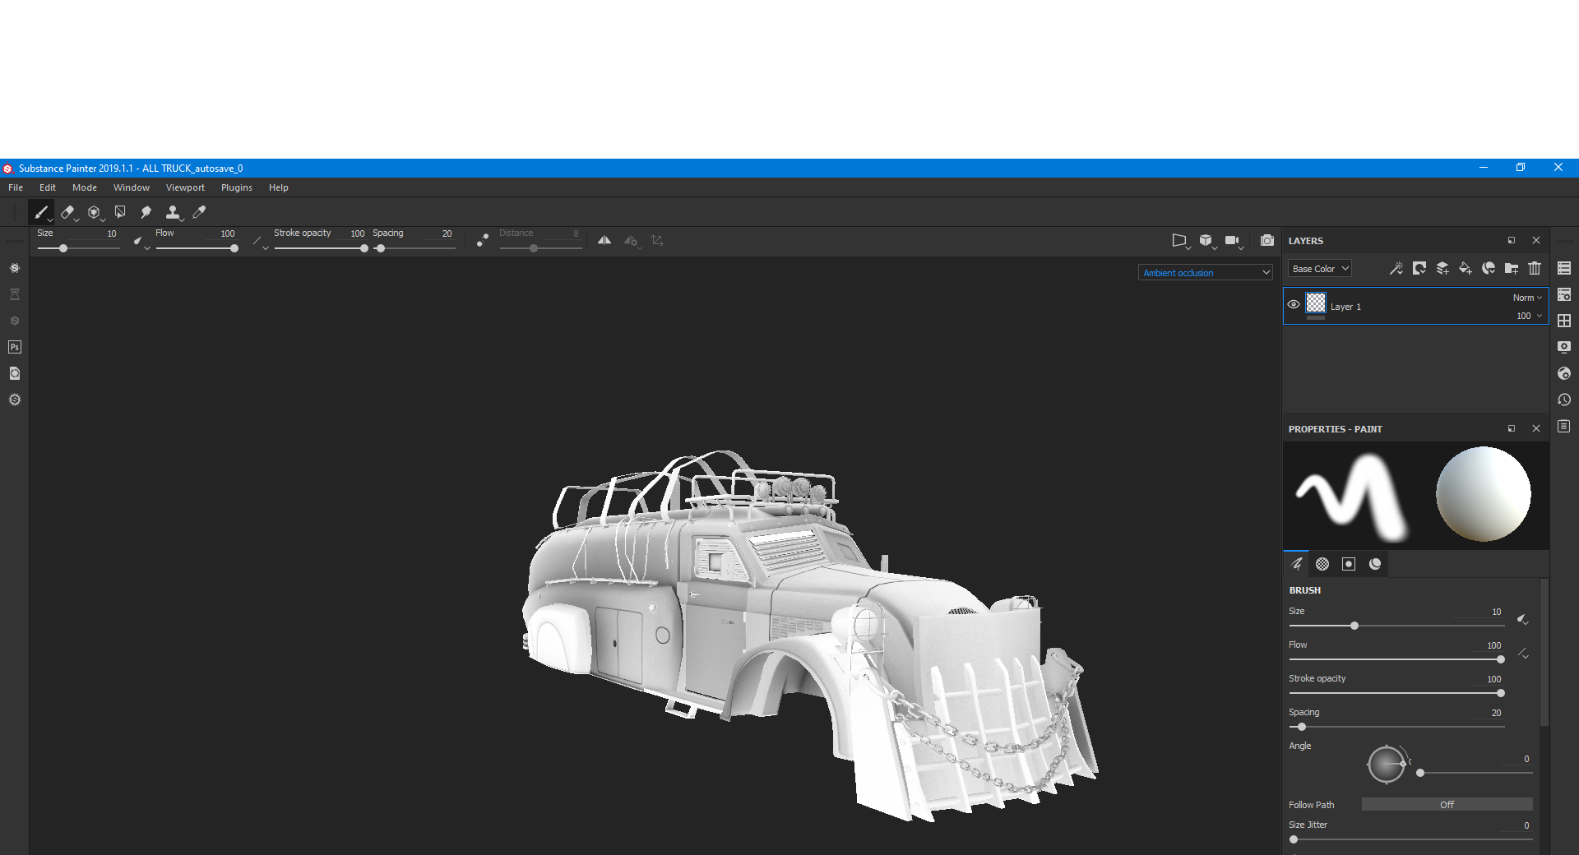This screenshot has height=855, width=1579.
Task: Open Layer 1 Norm blend mode dropdown
Action: [1527, 298]
